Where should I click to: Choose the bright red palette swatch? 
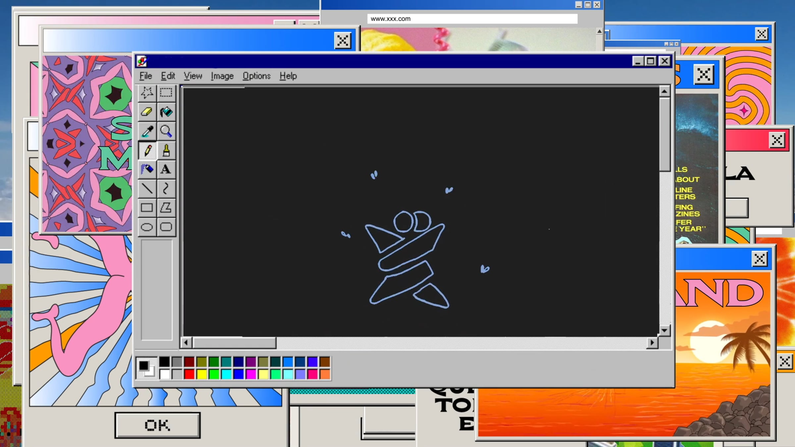(189, 374)
